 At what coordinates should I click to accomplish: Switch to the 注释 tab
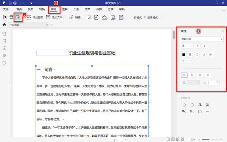point(65,9)
